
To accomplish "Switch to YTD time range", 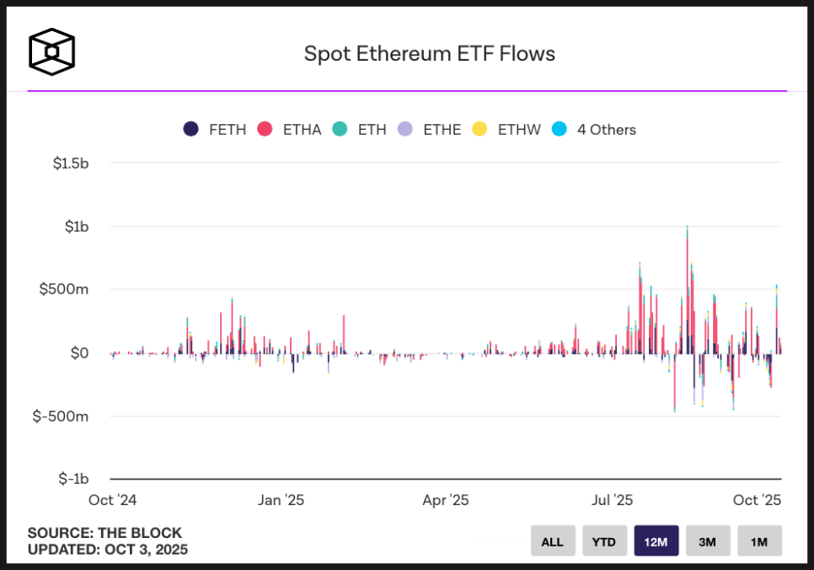I will click(x=604, y=541).
